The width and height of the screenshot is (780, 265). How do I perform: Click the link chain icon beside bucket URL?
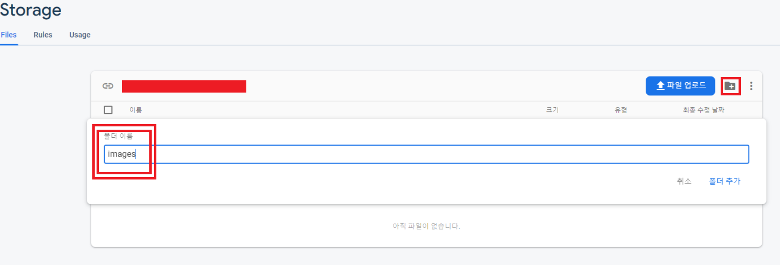tap(108, 86)
